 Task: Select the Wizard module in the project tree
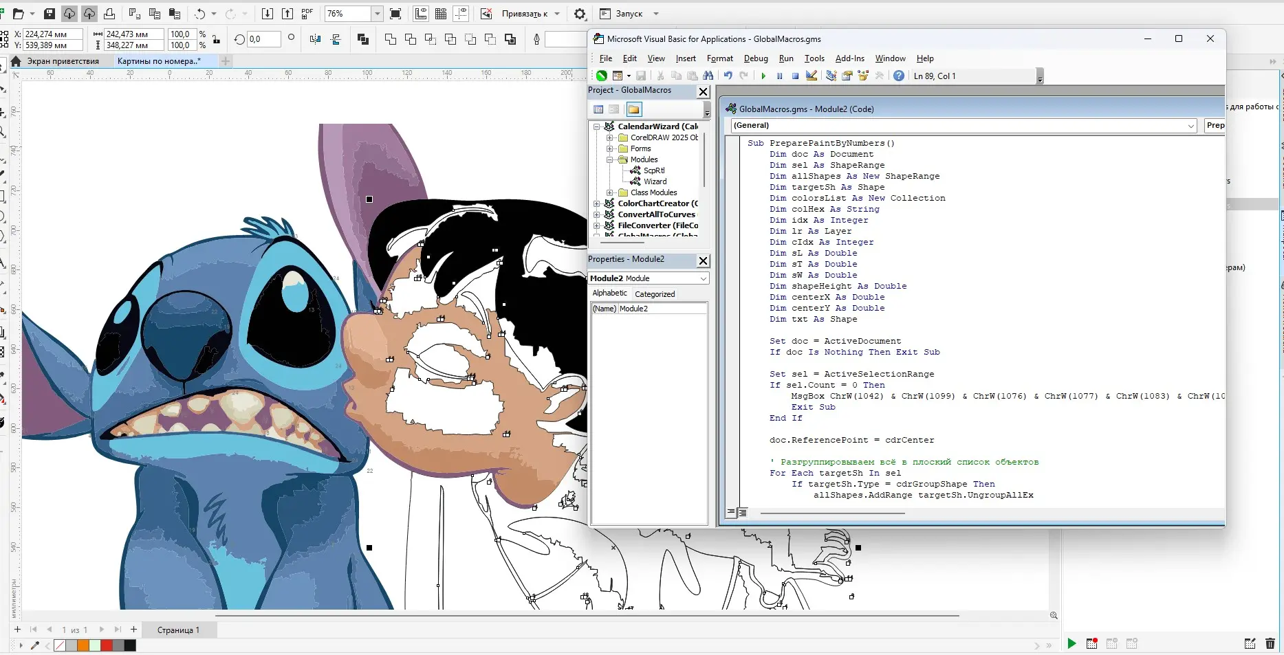click(655, 181)
